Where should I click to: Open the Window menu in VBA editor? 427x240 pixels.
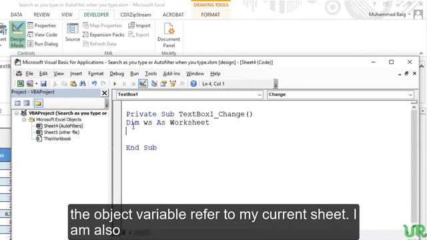click(x=195, y=74)
